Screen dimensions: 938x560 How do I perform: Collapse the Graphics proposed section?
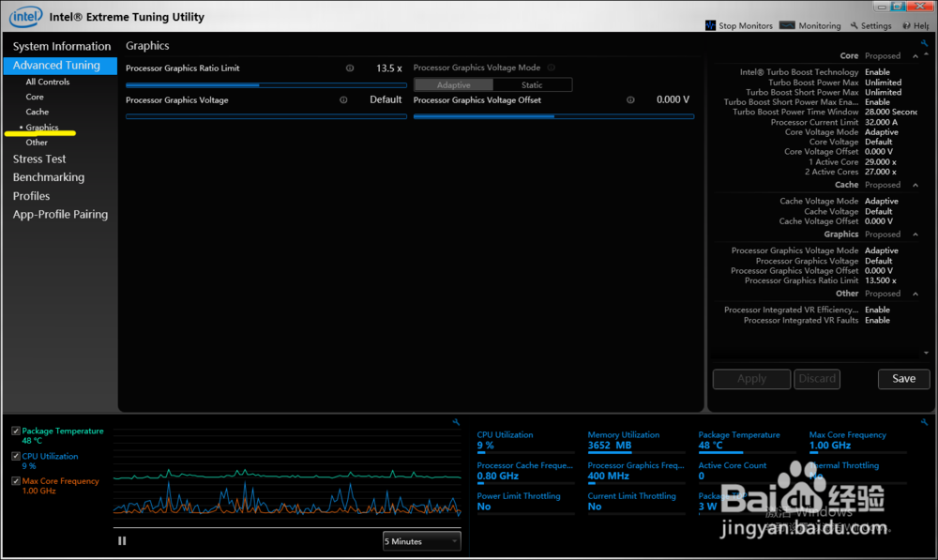pyautogui.click(x=915, y=235)
